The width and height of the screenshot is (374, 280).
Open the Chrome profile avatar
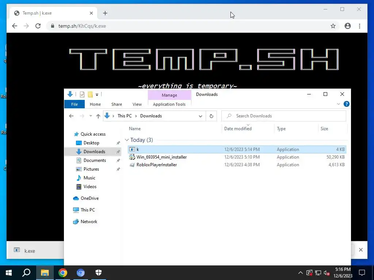pyautogui.click(x=348, y=26)
